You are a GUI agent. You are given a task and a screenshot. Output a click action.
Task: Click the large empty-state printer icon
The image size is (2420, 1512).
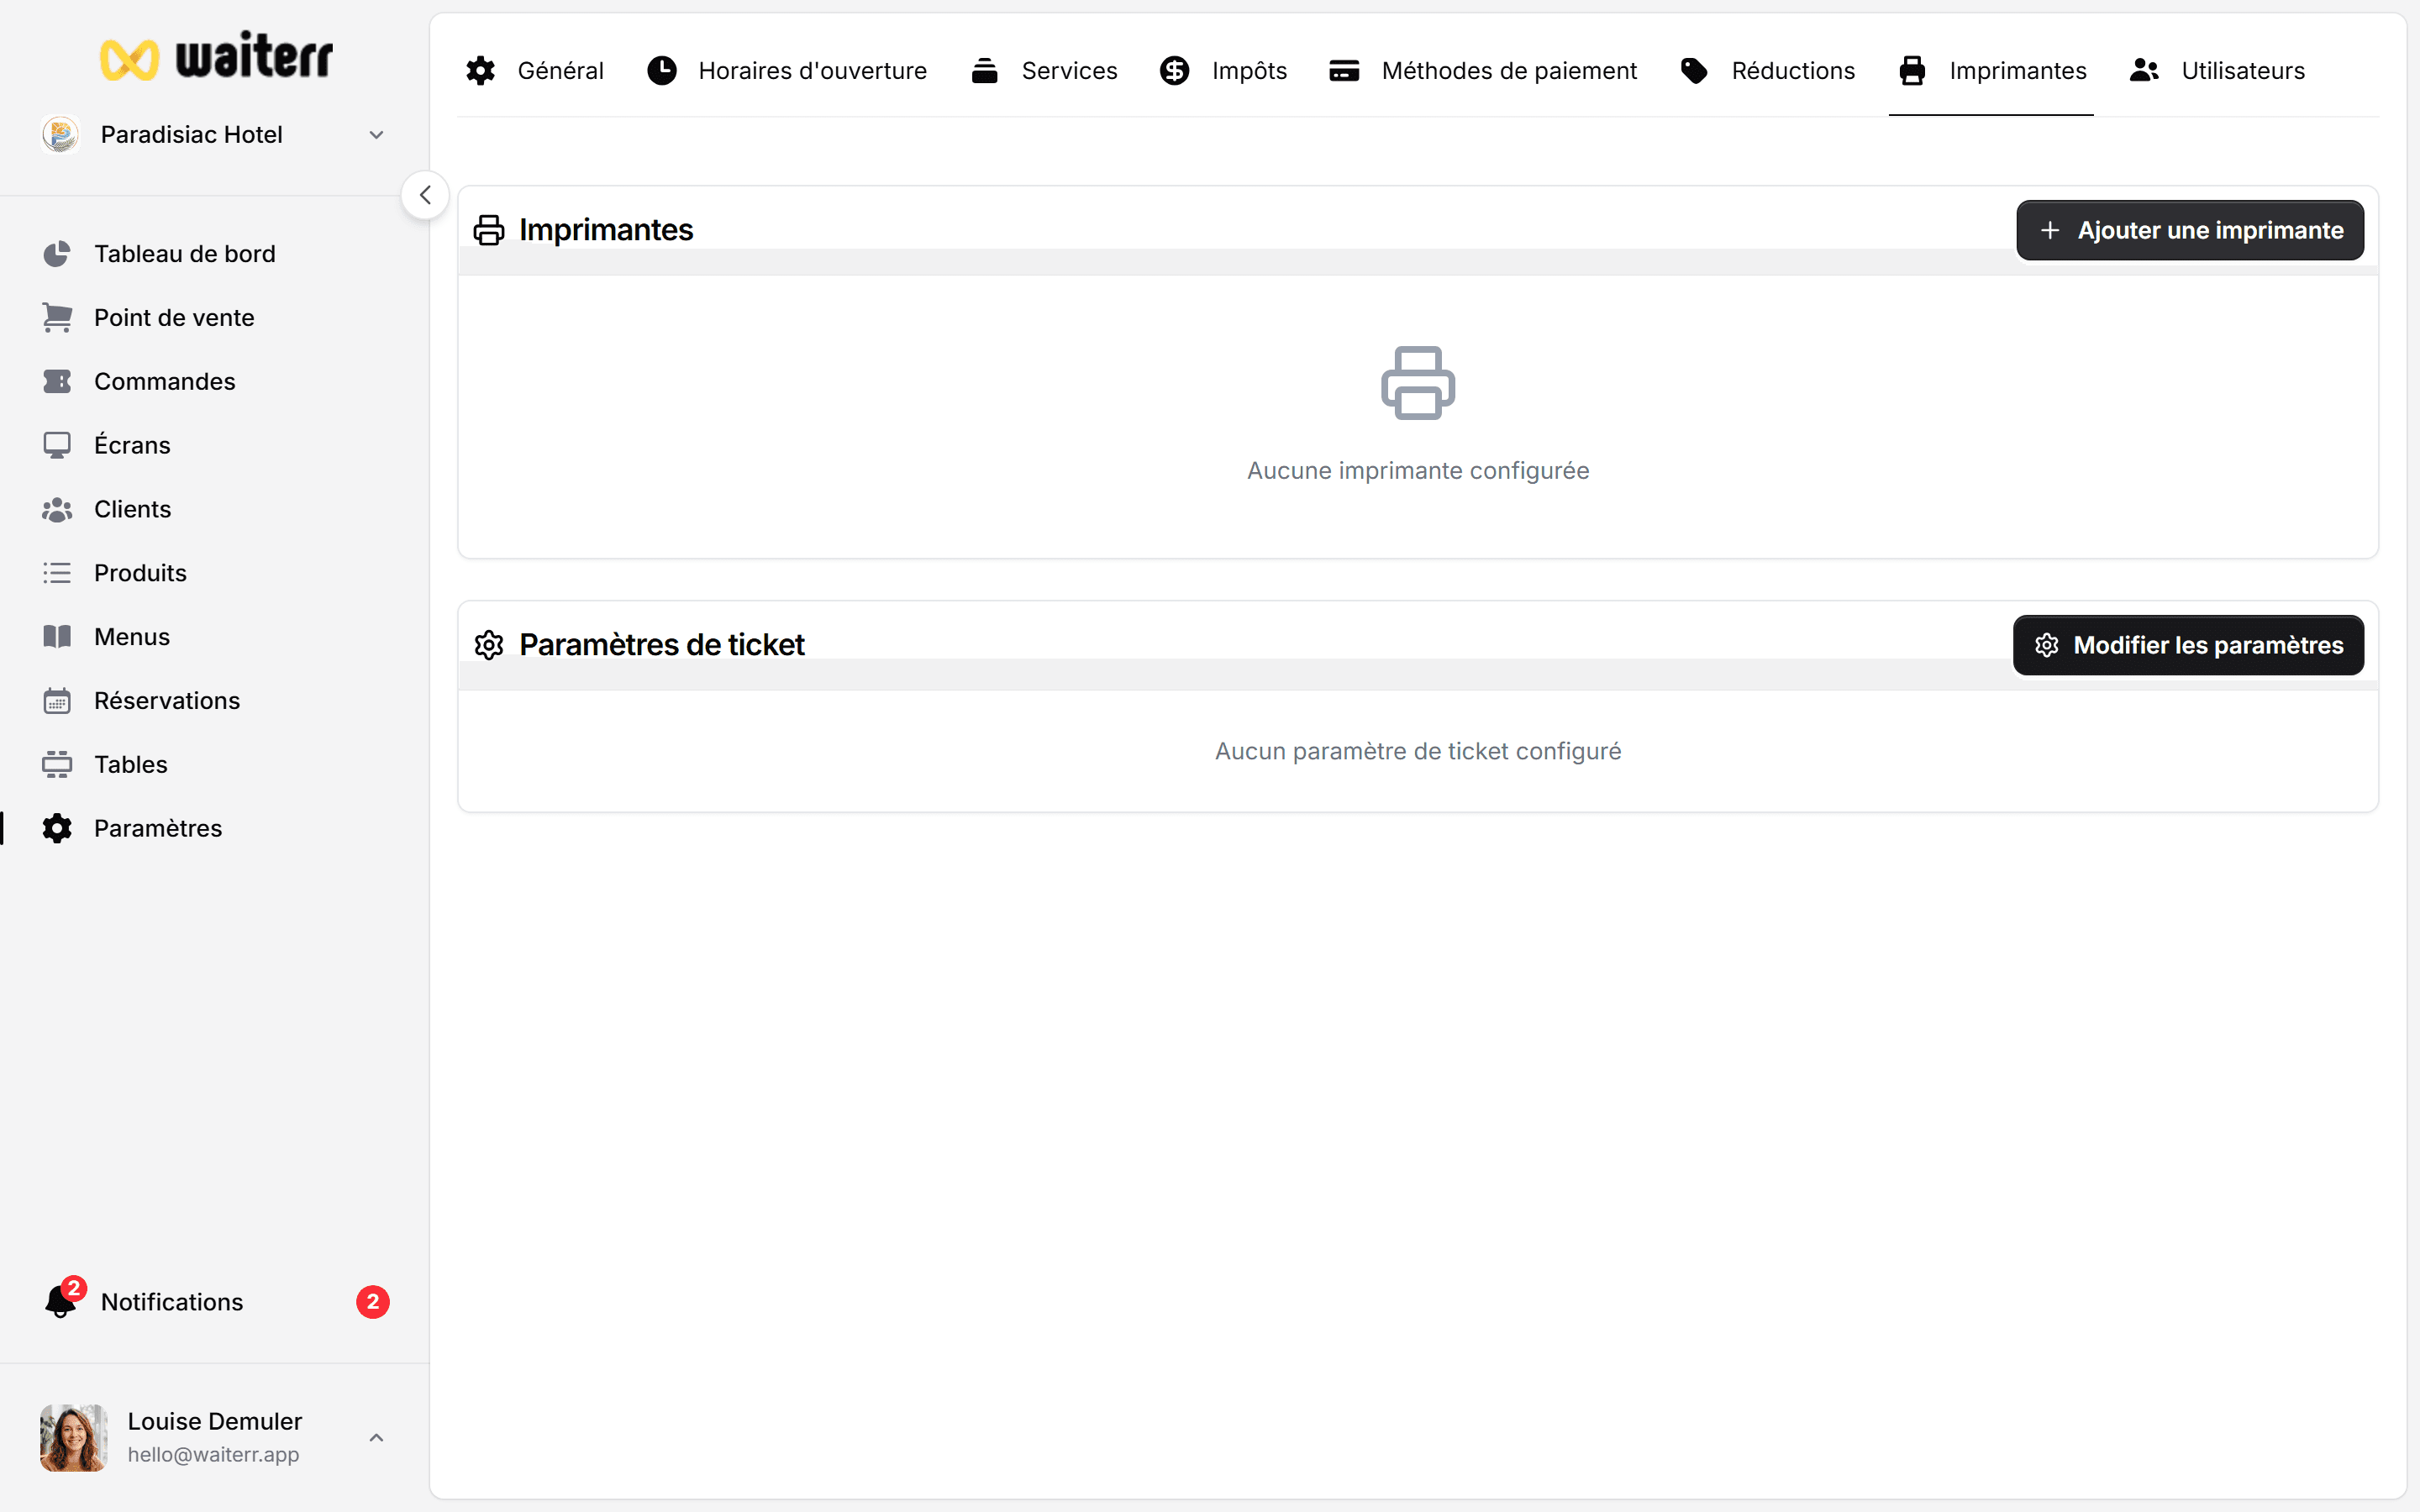pyautogui.click(x=1418, y=383)
